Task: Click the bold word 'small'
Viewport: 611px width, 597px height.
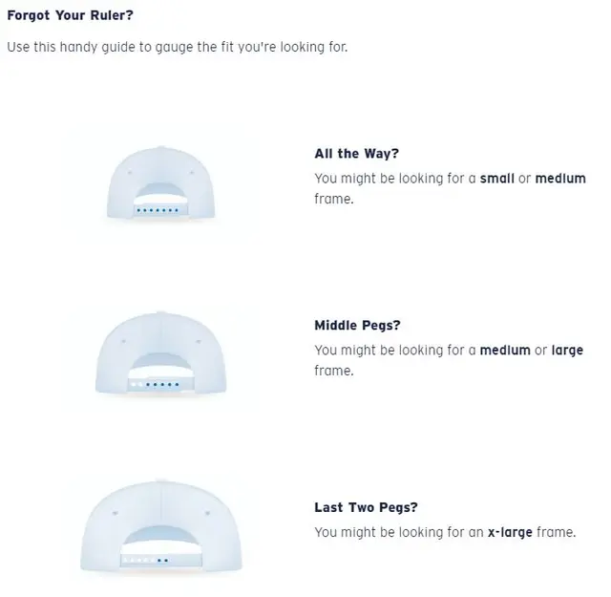Action: (496, 179)
